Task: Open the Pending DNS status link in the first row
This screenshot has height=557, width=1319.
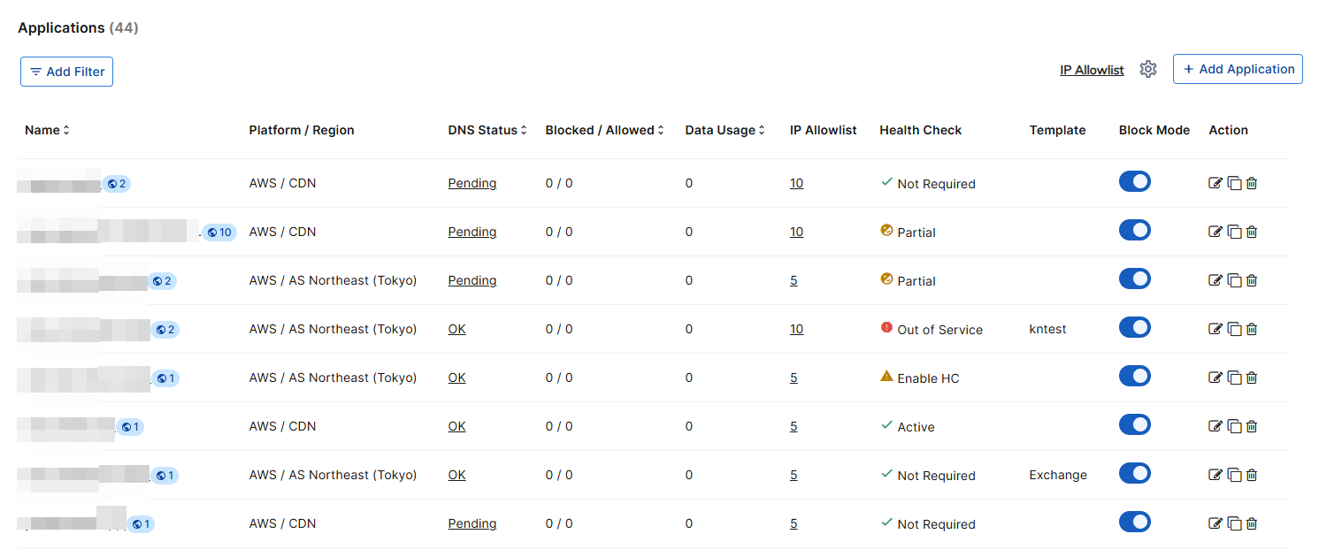Action: [472, 183]
